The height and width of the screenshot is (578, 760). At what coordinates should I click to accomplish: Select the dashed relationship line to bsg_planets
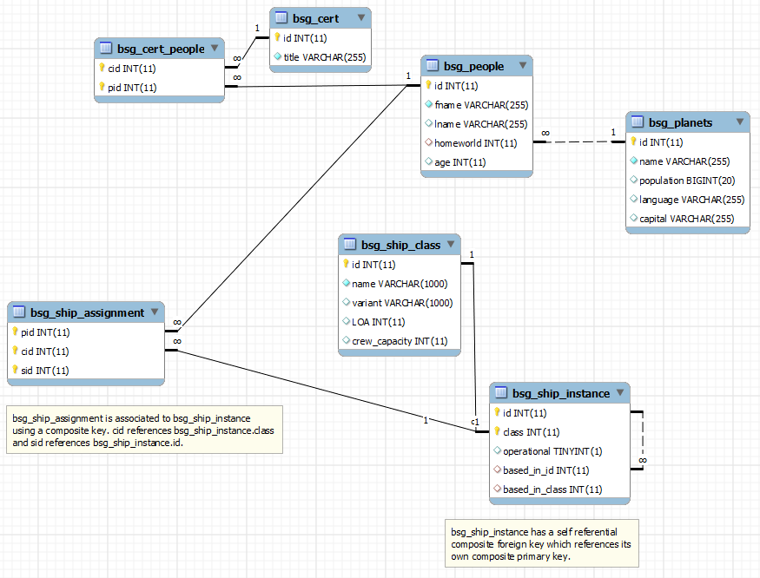click(579, 142)
